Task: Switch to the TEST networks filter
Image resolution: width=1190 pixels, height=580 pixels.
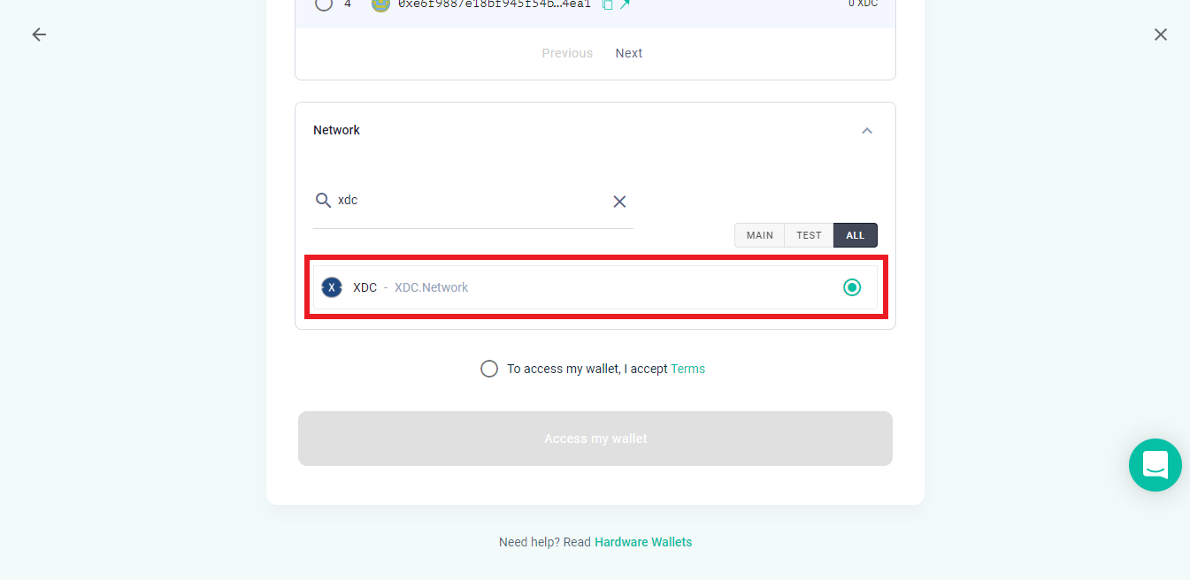Action: pyautogui.click(x=809, y=235)
